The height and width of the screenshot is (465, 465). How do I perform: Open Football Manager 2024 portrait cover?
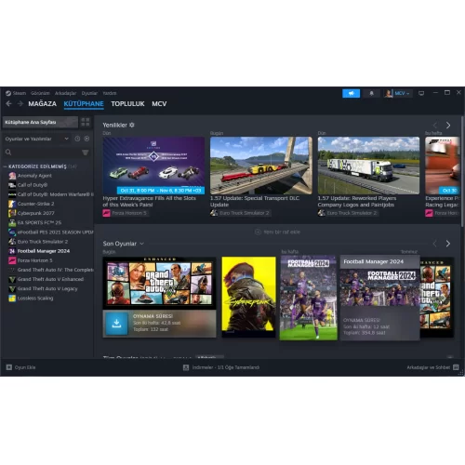pyautogui.click(x=309, y=298)
